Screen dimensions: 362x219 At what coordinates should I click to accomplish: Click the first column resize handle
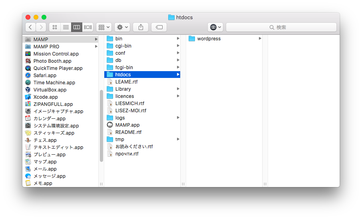pyautogui.click(x=101, y=184)
